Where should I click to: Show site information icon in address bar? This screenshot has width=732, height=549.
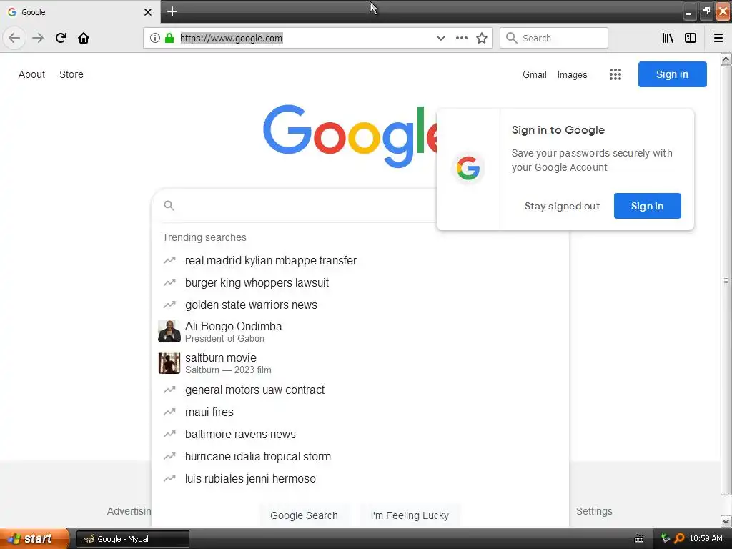(x=155, y=38)
